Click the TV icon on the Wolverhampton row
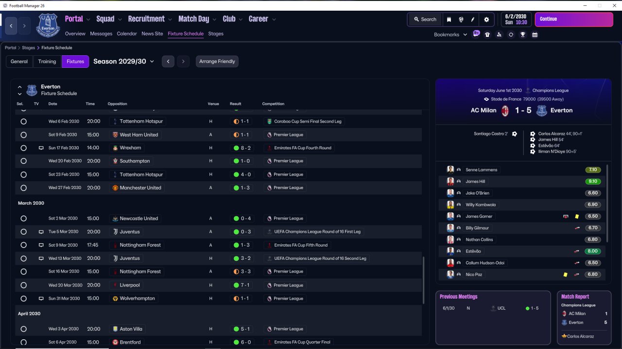 click(x=41, y=299)
